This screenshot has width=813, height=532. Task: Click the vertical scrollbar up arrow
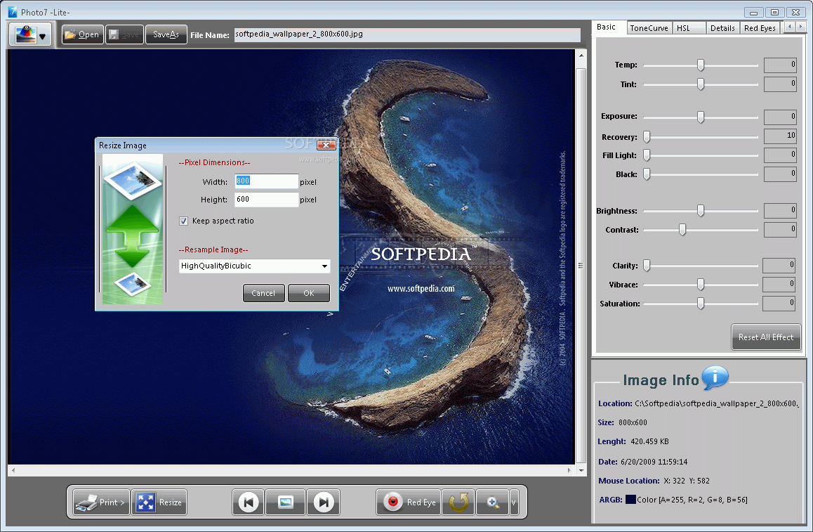(x=581, y=55)
